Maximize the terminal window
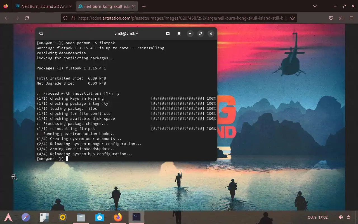The image size is (358, 224). pyautogui.click(x=201, y=34)
